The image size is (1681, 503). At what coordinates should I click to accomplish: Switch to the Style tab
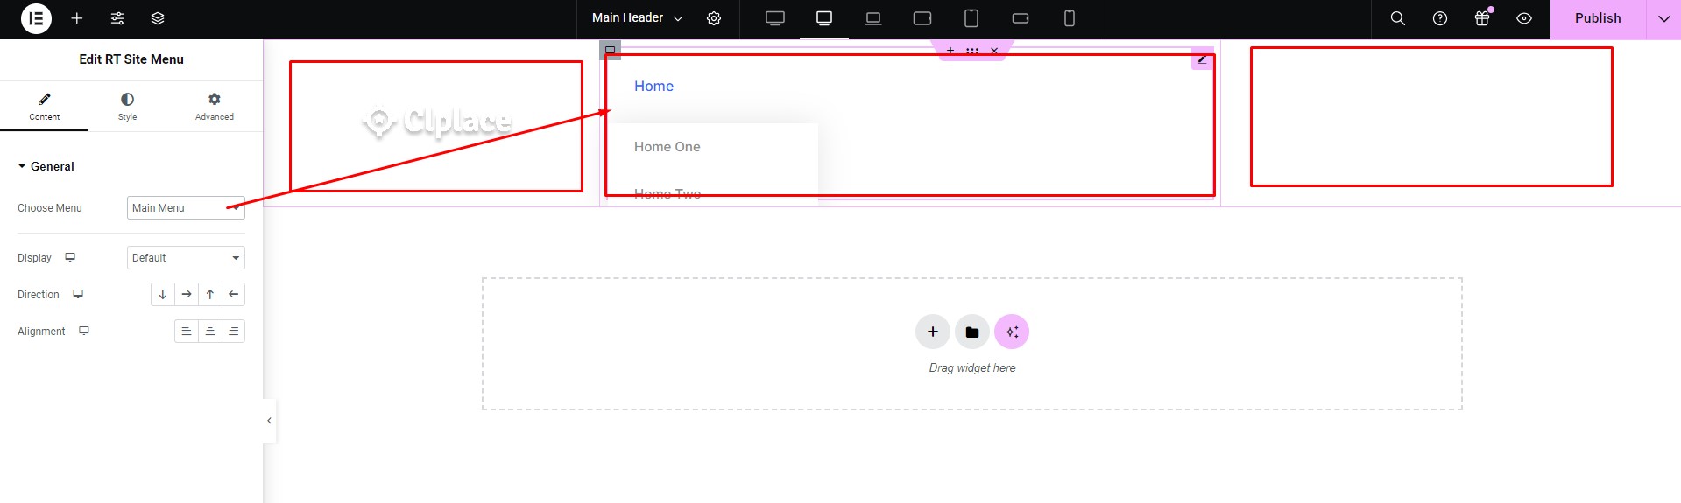click(x=128, y=106)
